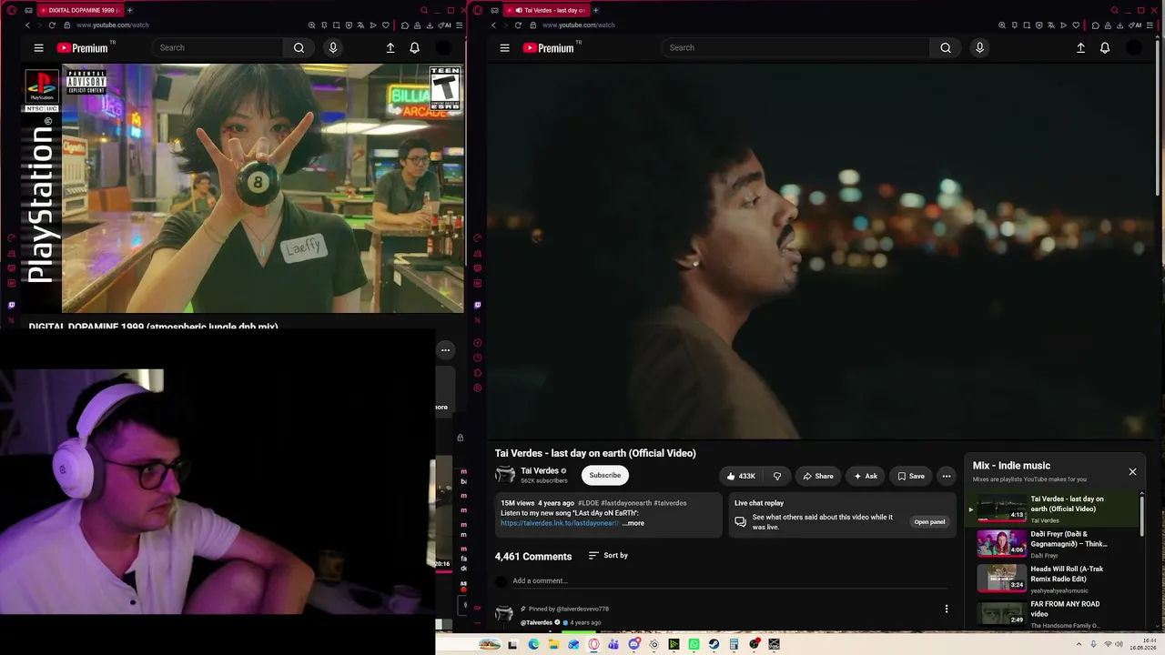Open options menu on left window video
Screen dimensions: 1165x655
[445, 350]
